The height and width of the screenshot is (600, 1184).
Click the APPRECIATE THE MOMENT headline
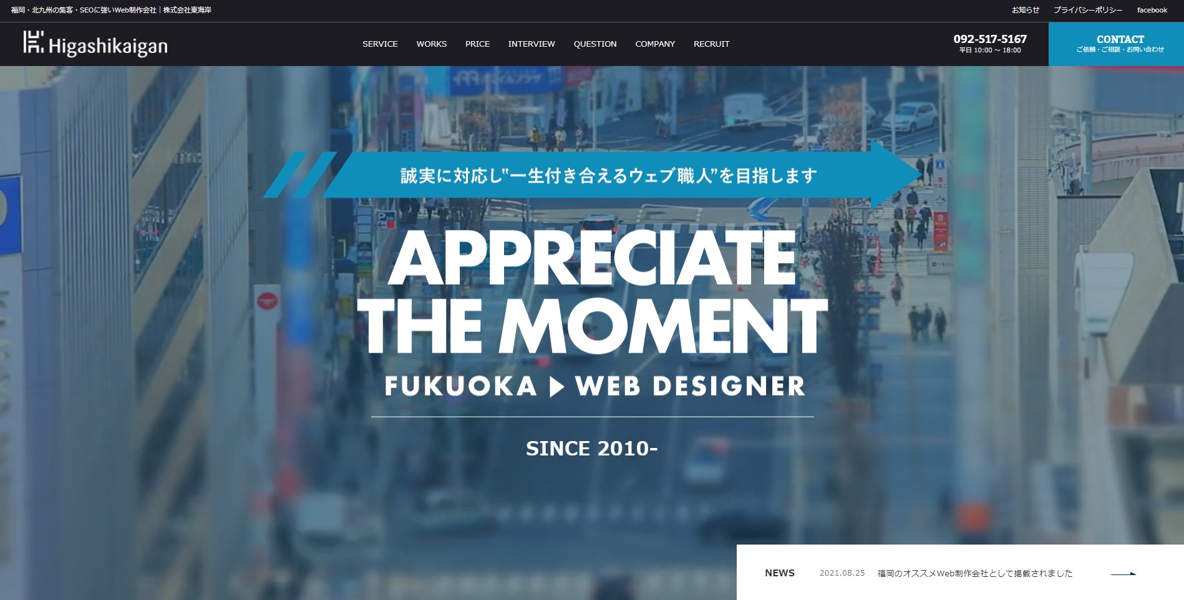[x=593, y=292]
